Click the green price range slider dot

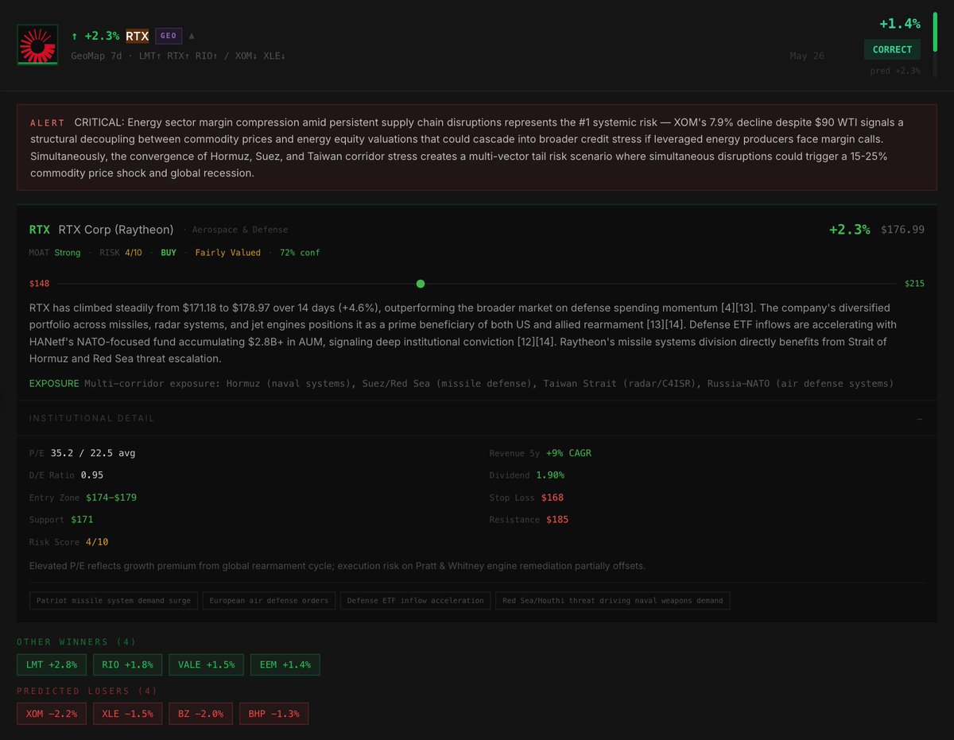click(x=421, y=284)
